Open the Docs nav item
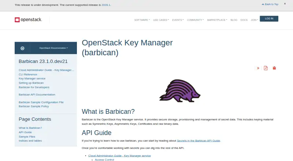Screen dimensions: 293x161 (244, 20)
